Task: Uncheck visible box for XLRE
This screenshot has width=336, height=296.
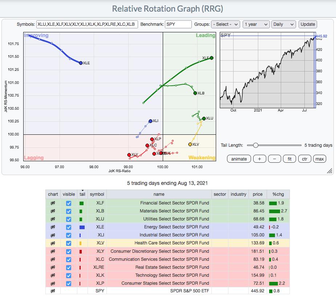Action: coord(69,268)
